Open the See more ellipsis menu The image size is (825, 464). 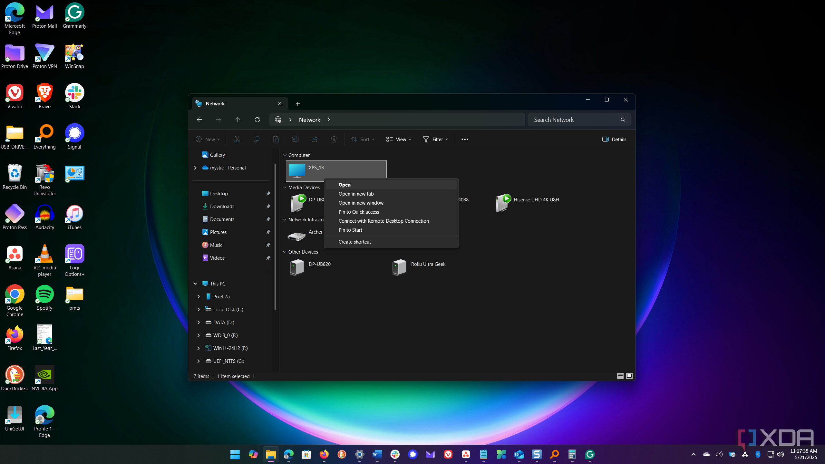(465, 139)
